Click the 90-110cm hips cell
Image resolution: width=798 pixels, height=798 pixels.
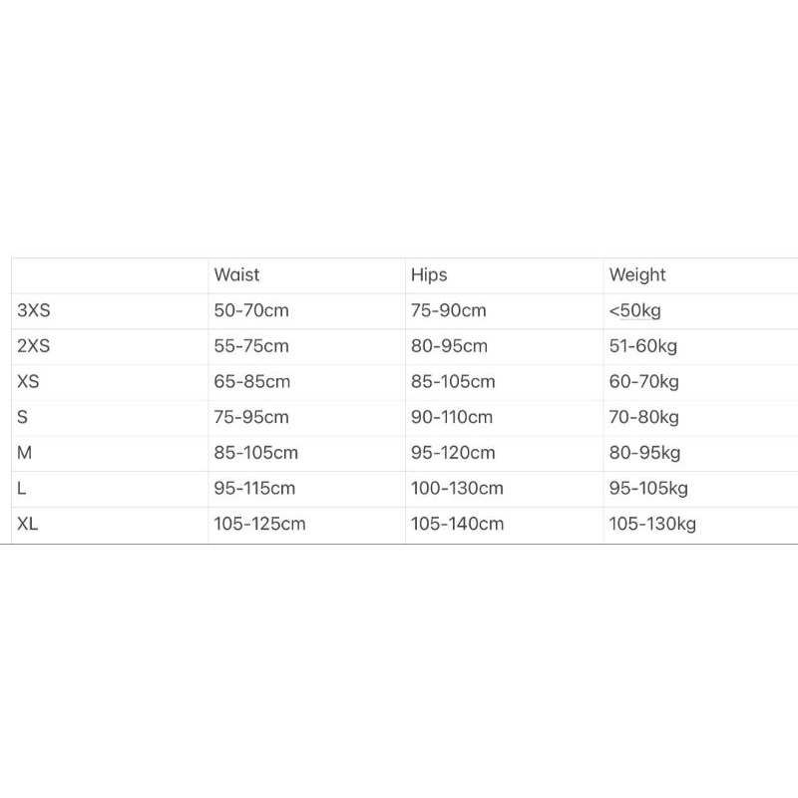coord(453,417)
